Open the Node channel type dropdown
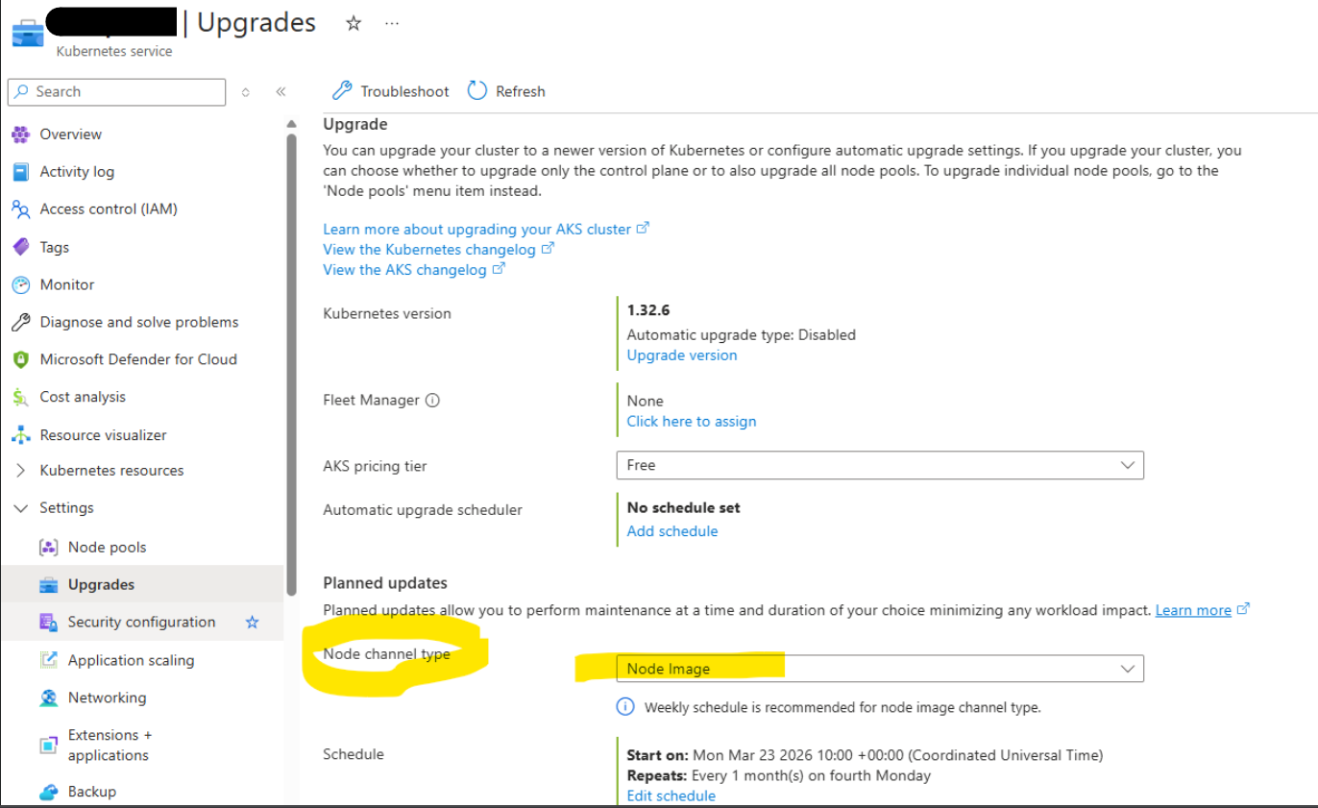This screenshot has width=1318, height=808. click(880, 669)
